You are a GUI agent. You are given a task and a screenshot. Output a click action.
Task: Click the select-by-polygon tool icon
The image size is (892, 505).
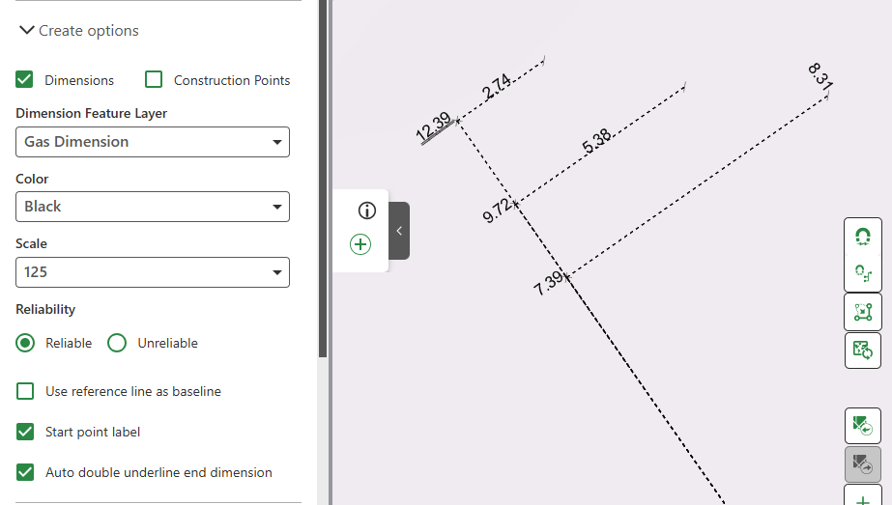pos(863,312)
